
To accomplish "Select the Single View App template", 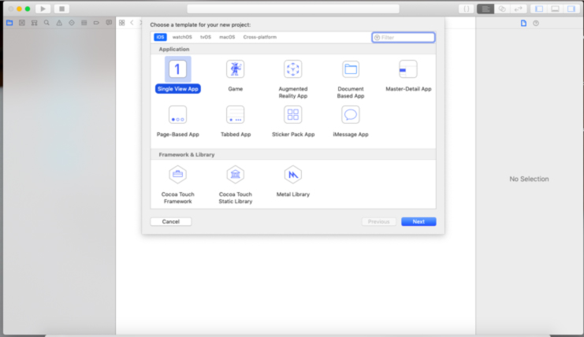I will (x=177, y=70).
